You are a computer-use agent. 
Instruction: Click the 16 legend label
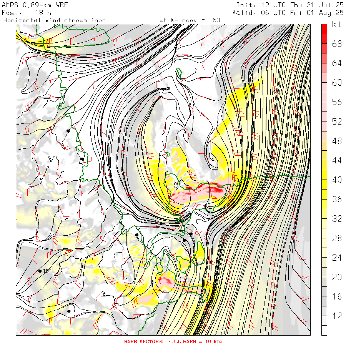[337, 296]
